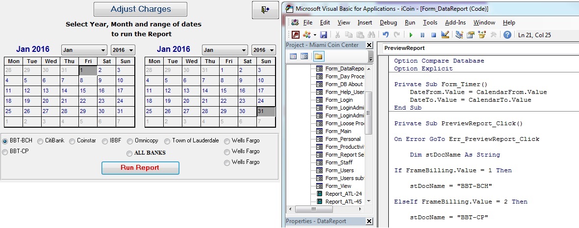Undo the last edit with the blue arrow
This screenshot has height=228, width=579.
385,35
